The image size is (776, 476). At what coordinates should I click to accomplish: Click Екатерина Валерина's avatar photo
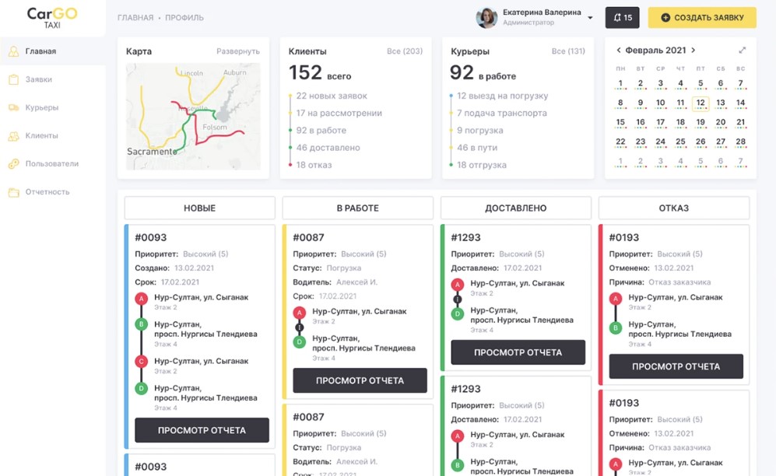tap(486, 18)
